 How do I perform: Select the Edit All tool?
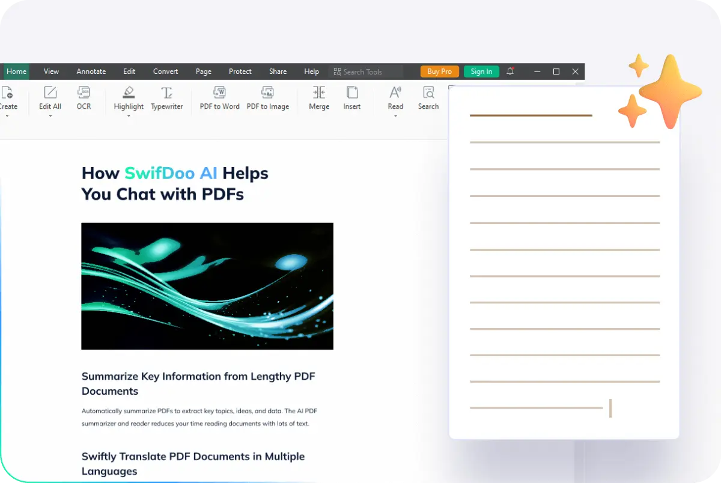pos(50,98)
